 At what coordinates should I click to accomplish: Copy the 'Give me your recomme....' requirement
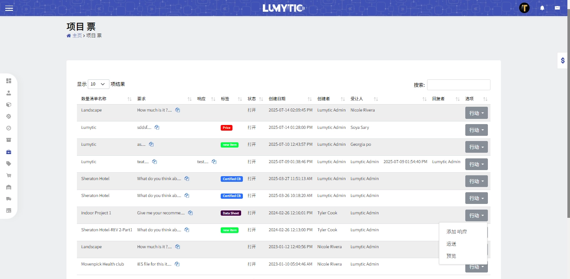(190, 213)
